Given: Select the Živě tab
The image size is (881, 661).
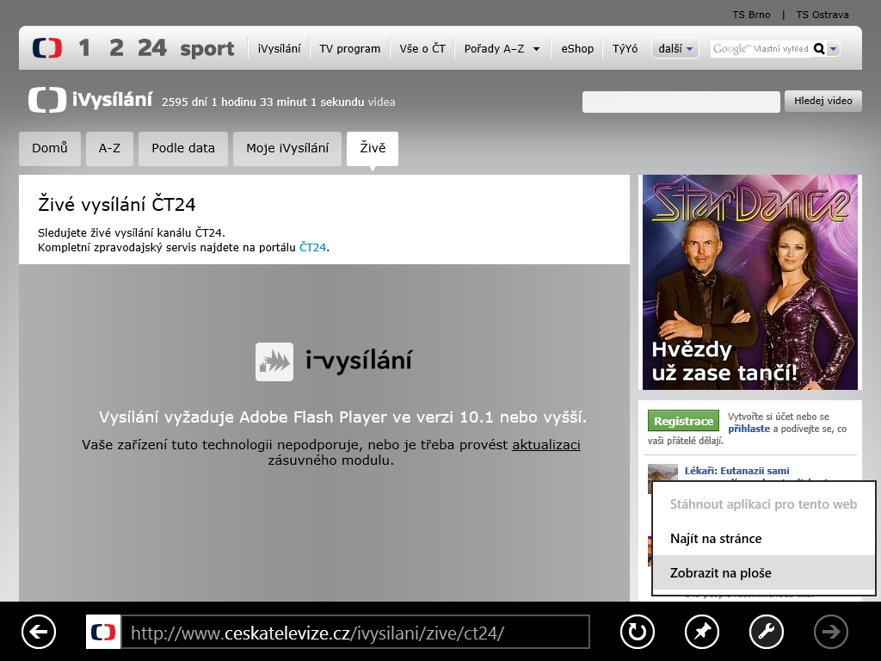Looking at the screenshot, I should pyautogui.click(x=373, y=148).
